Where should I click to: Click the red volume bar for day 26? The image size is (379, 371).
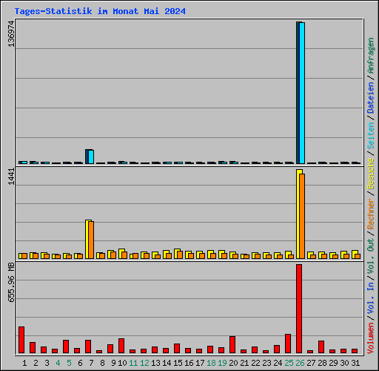299,309
